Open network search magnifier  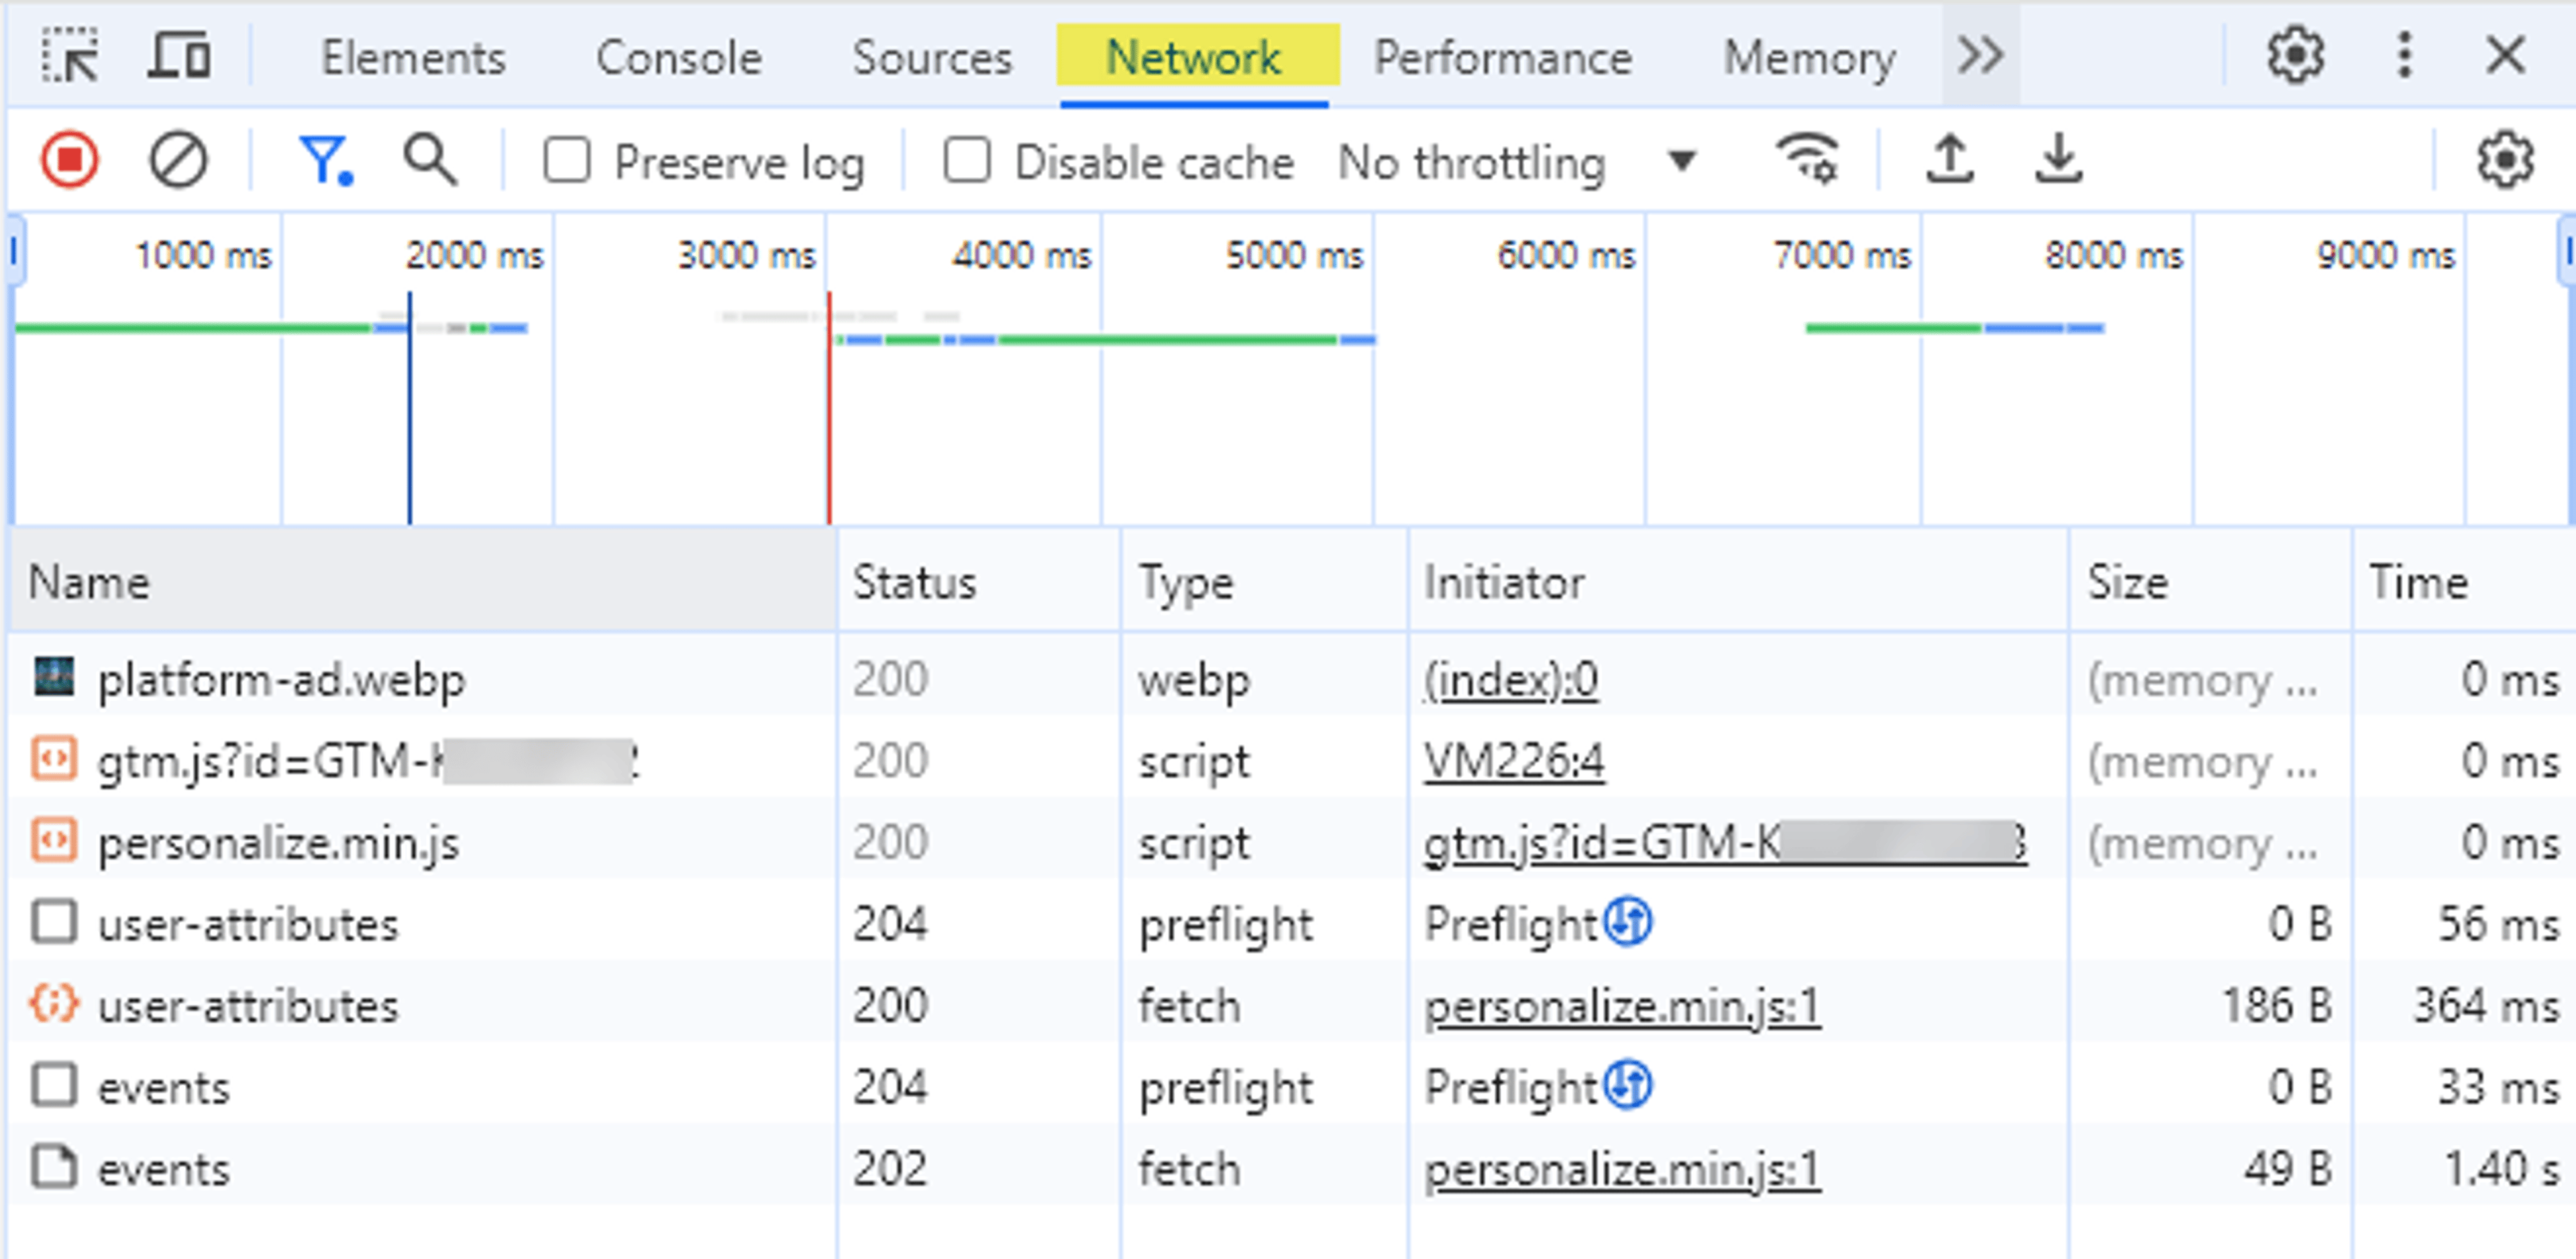(431, 159)
